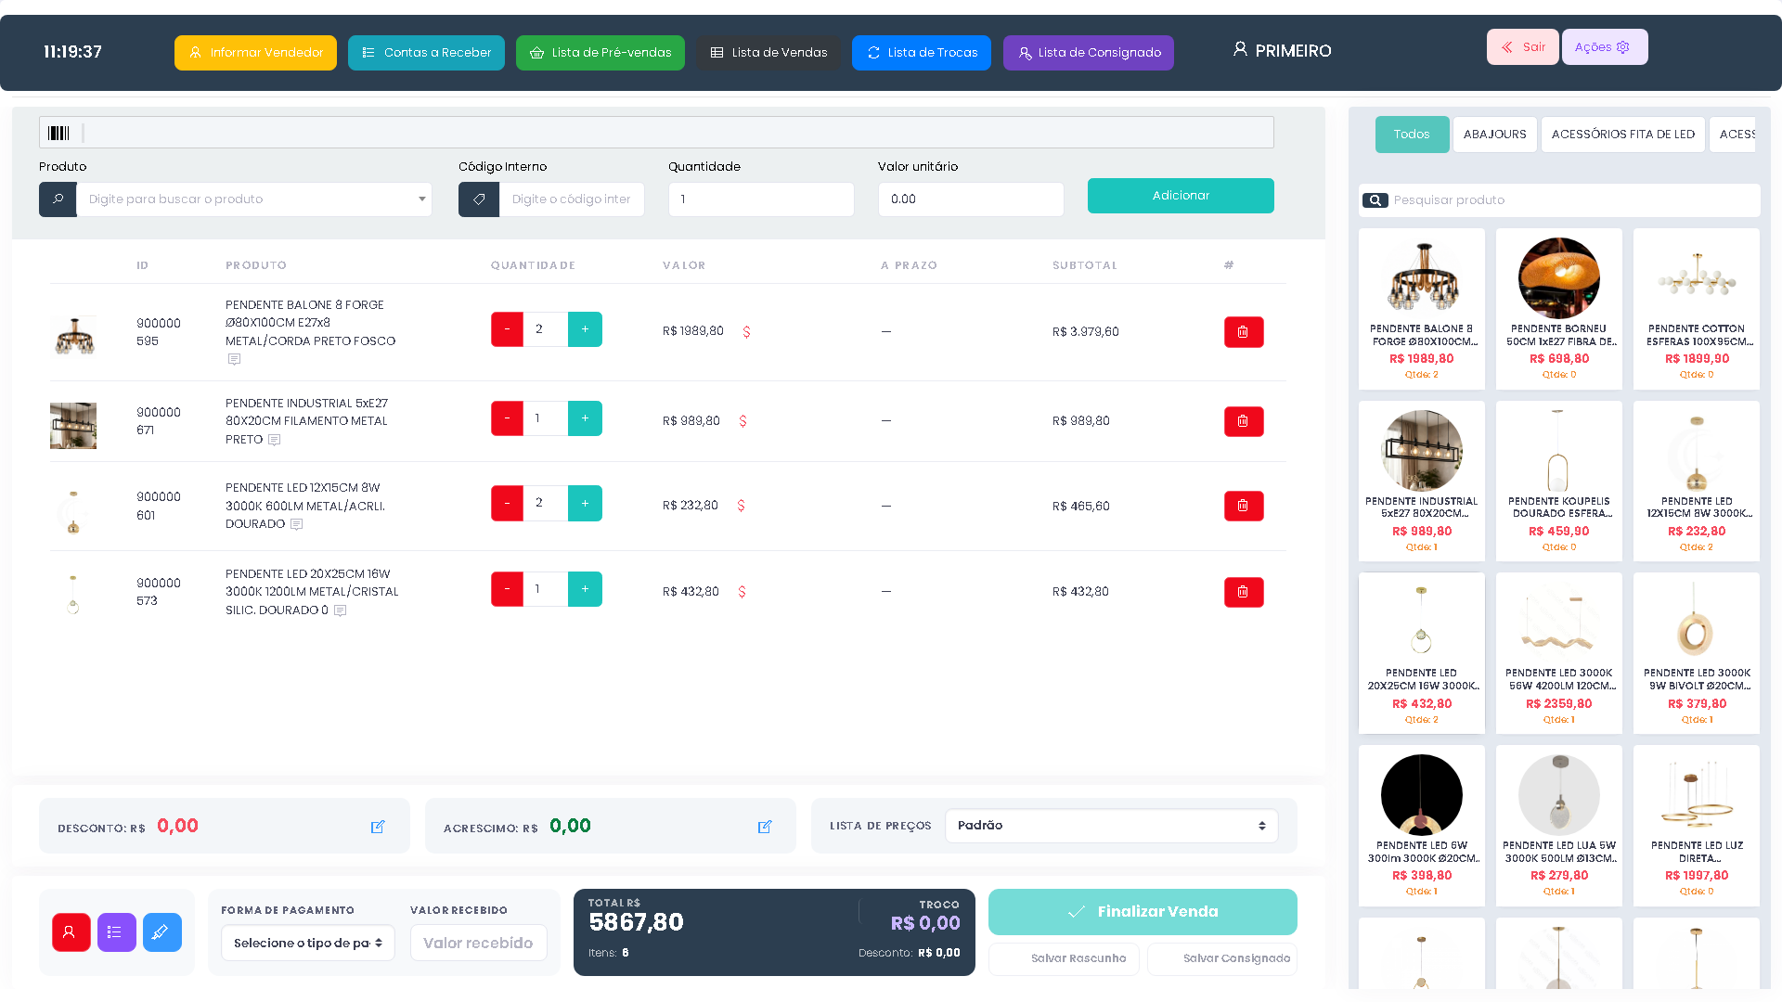Select the ABAJOURS category tab
The height and width of the screenshot is (1002, 1782).
pos(1495,135)
